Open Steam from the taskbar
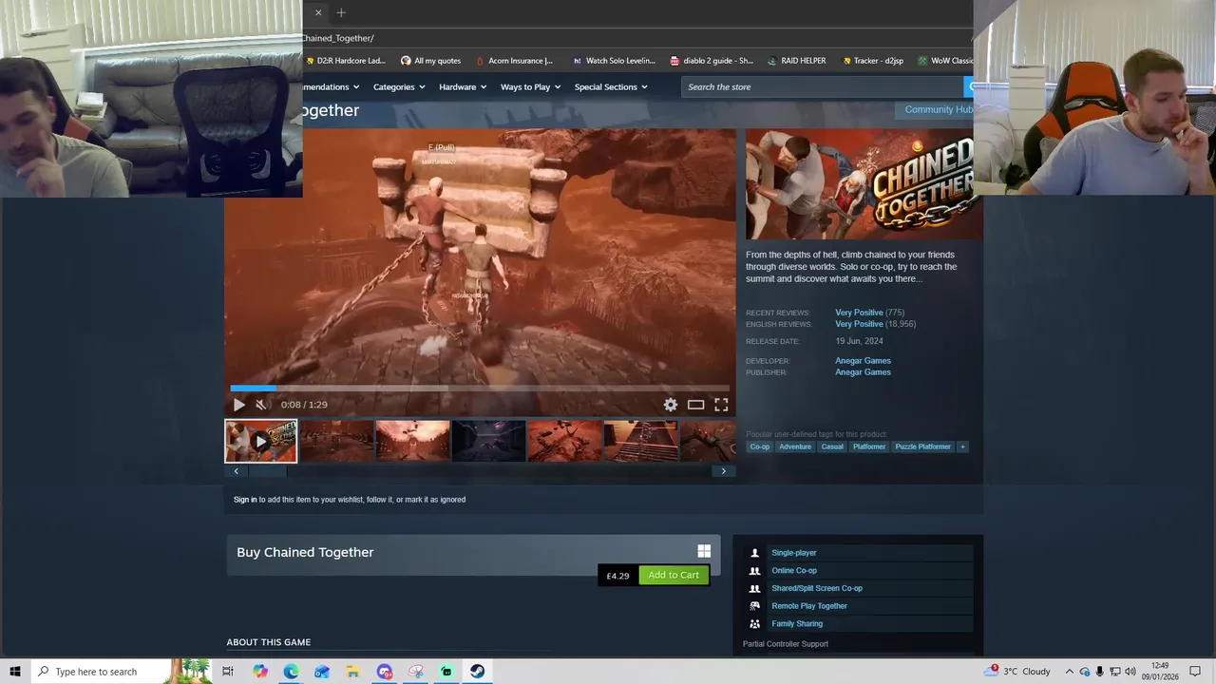This screenshot has width=1216, height=684. coord(477,672)
